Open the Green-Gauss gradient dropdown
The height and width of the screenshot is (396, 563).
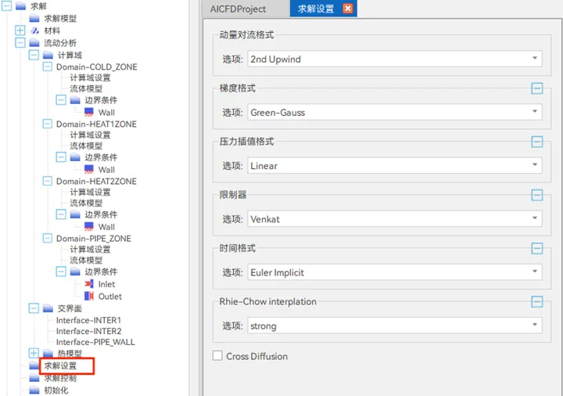point(395,112)
